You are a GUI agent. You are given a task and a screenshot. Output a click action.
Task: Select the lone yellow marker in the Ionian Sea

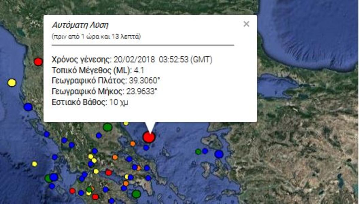pos(35,164)
